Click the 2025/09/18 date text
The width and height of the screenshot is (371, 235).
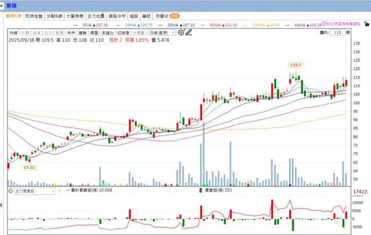[x=22, y=40]
